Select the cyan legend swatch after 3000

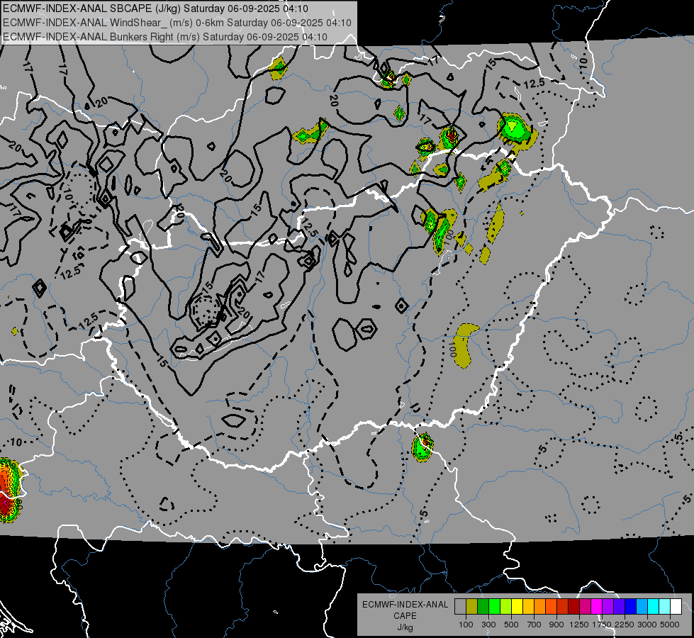654,607
